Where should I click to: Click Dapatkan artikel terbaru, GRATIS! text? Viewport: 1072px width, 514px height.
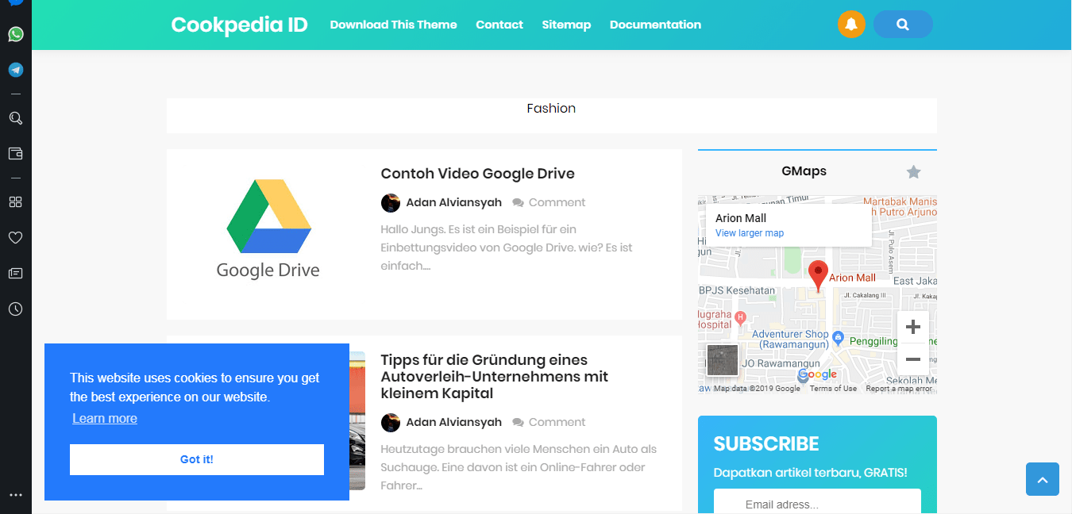[810, 474]
